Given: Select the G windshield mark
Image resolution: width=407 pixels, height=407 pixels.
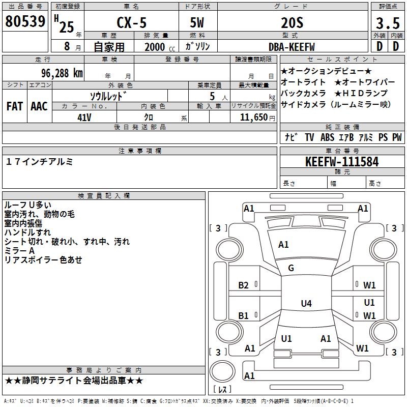Looking at the screenshot, I should (x=291, y=268).
